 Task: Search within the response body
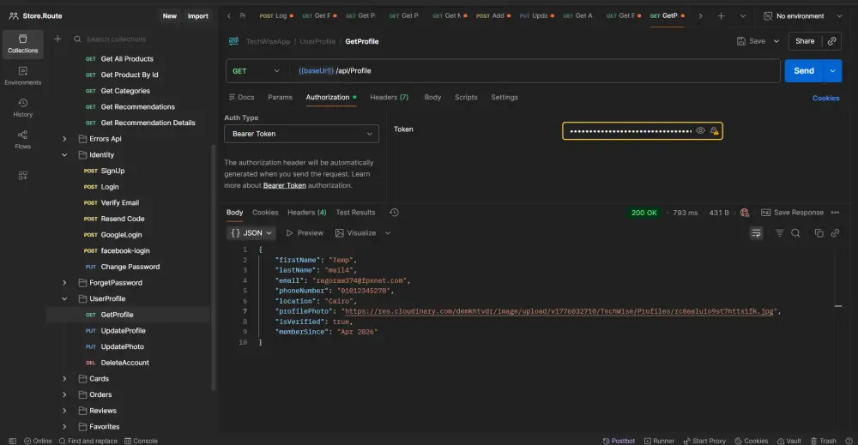pos(795,233)
